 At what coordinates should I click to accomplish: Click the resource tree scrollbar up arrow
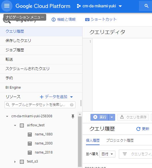(80, 114)
